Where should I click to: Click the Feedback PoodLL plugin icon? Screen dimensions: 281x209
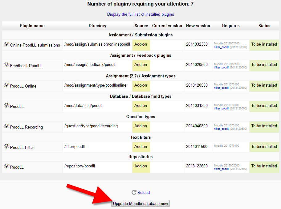(6, 65)
